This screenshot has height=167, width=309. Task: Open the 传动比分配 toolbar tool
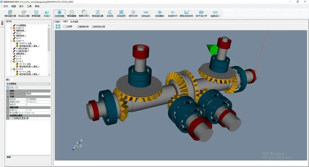click(x=23, y=13)
